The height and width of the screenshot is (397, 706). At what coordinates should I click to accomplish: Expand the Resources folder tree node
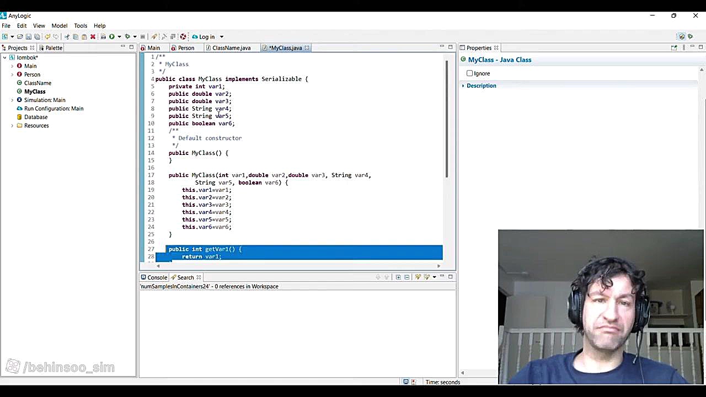[x=12, y=126]
